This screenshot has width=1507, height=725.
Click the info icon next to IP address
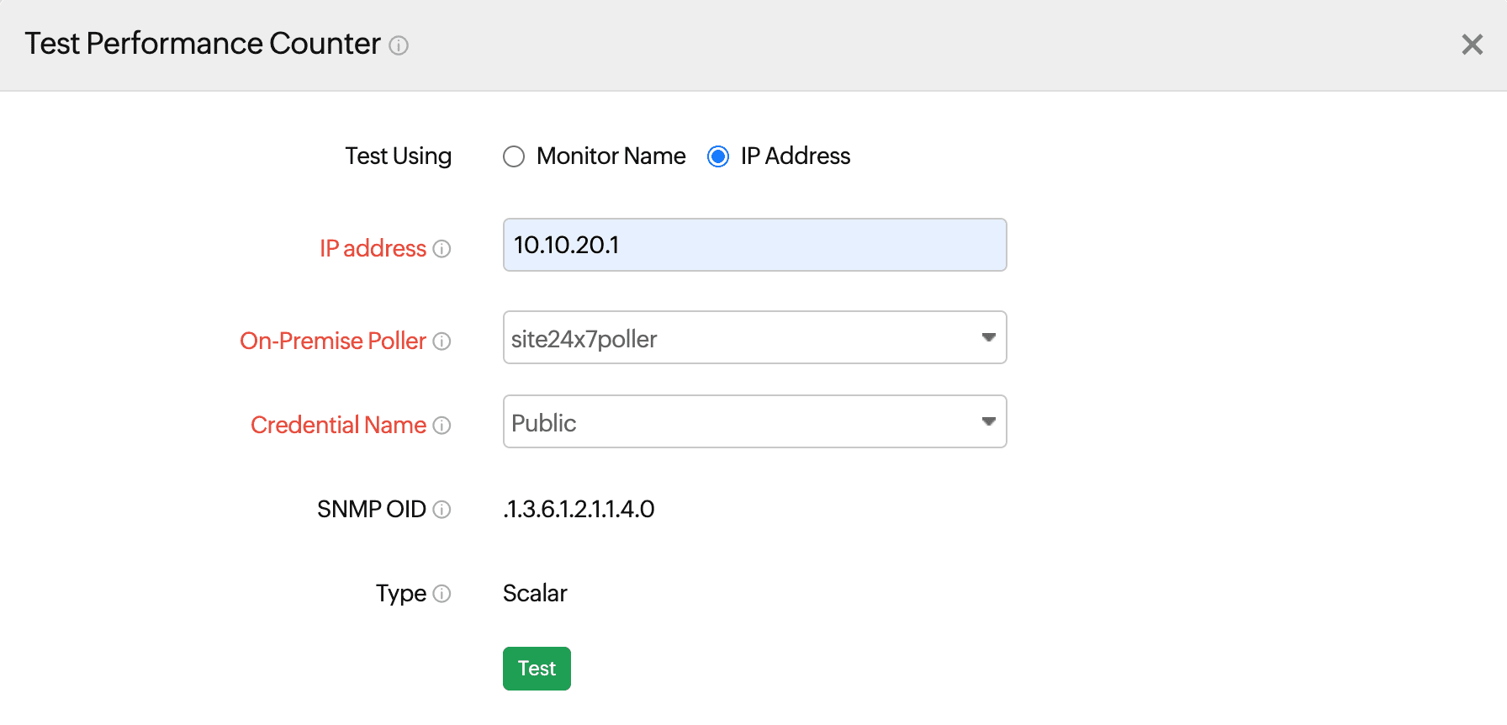(x=442, y=249)
